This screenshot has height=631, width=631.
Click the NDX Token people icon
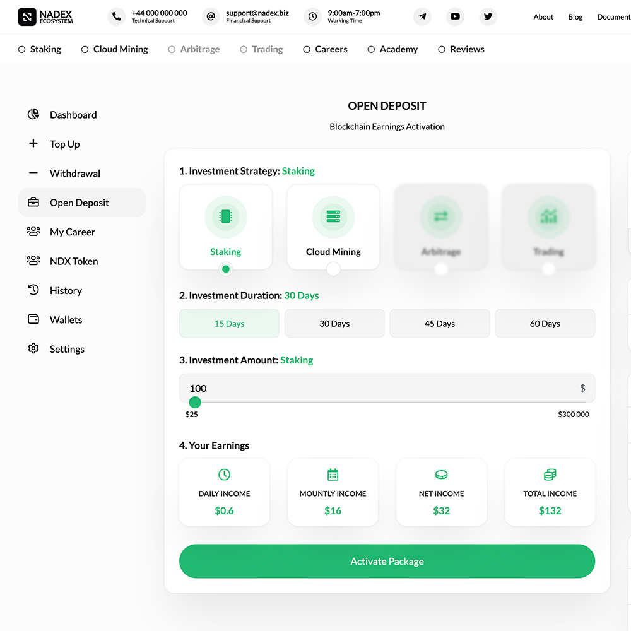tap(33, 261)
